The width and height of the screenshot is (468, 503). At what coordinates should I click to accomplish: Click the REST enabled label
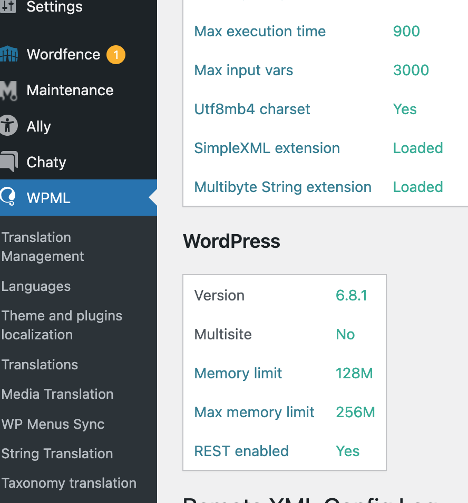[241, 451]
